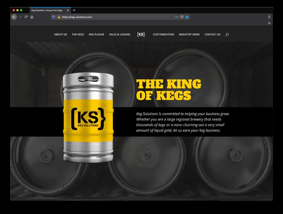283x214 pixels.
Task: Navigate to Sales & Leasing
Action: [120, 34]
